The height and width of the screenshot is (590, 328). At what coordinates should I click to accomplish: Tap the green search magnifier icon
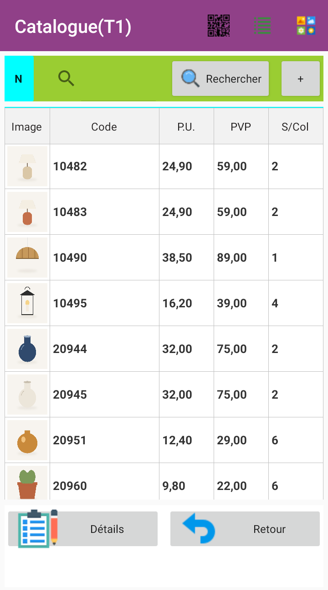coord(66,79)
